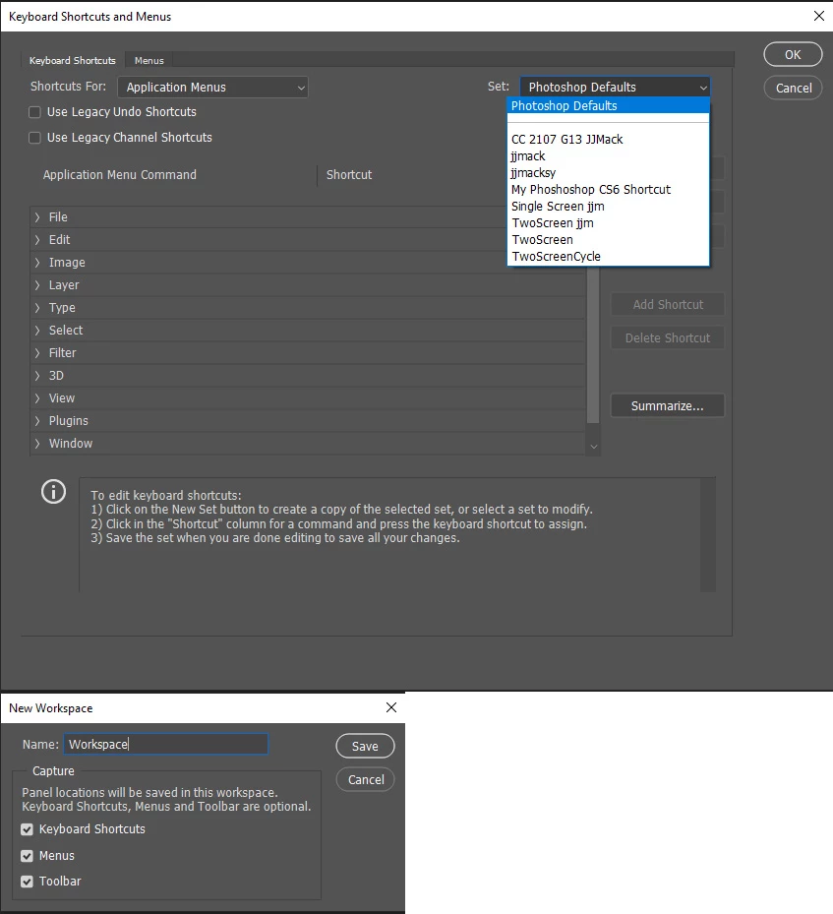The width and height of the screenshot is (833, 914).
Task: Enable Use Legacy Channel Shortcuts
Action: point(35,138)
